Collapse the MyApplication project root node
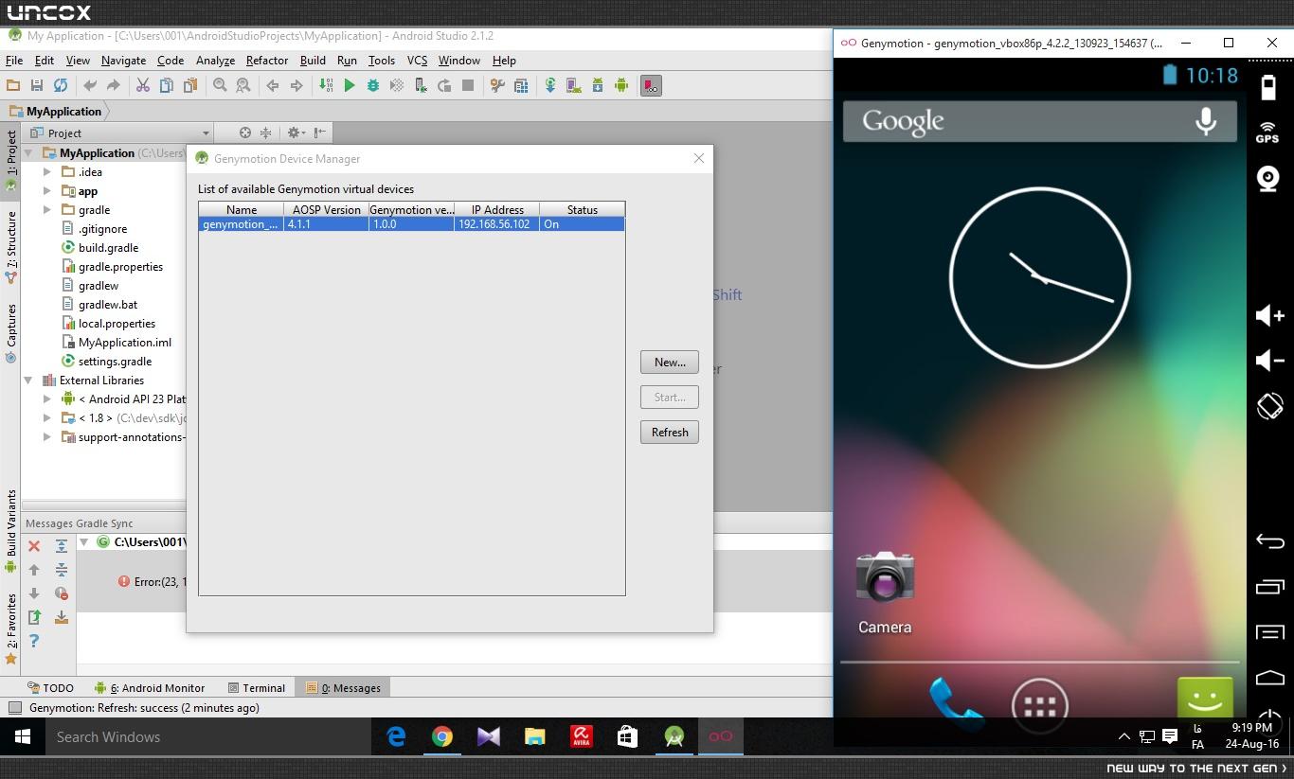 click(x=28, y=152)
